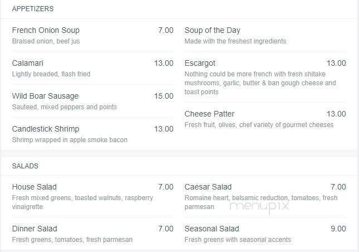Click the 'Fresh greens with seasonal accents' text
The height and width of the screenshot is (252, 359).
(x=238, y=240)
